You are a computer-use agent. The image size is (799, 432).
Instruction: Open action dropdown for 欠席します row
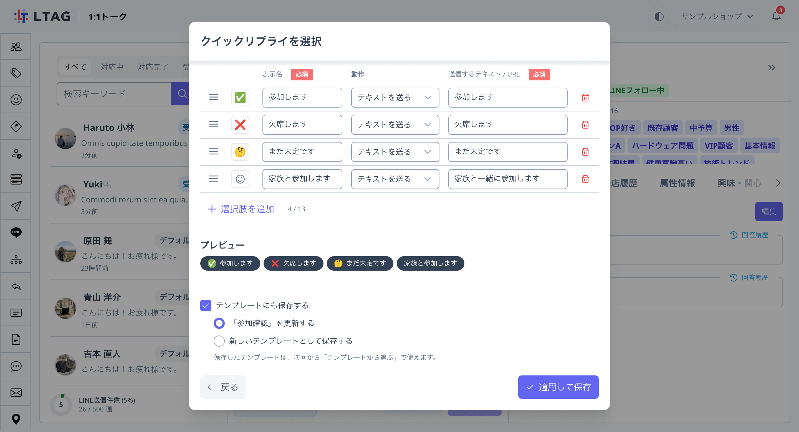[x=395, y=124]
